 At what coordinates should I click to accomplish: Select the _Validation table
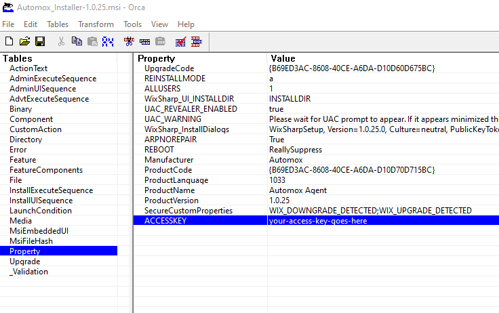coord(28,272)
